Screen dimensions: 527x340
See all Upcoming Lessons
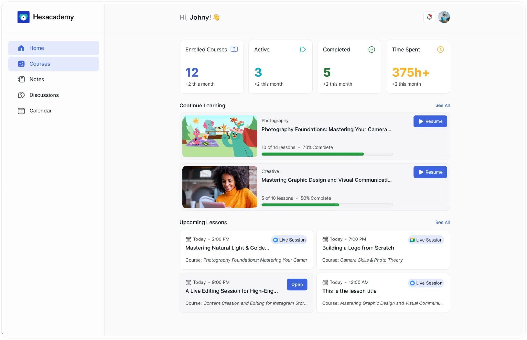442,222
